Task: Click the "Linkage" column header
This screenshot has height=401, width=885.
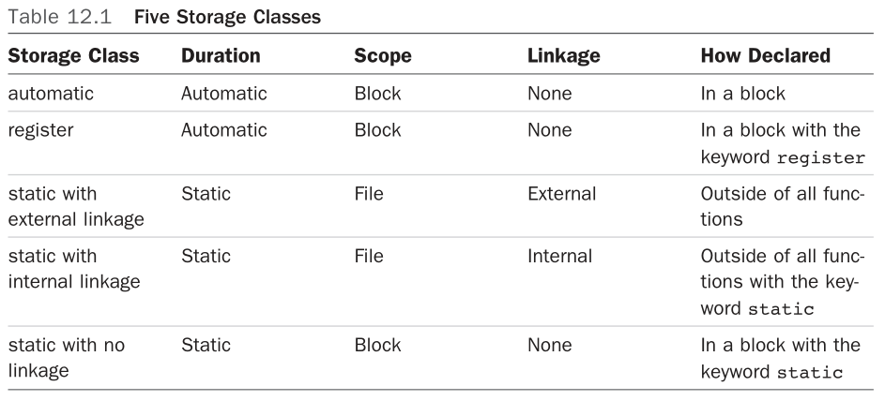Action: pos(563,56)
